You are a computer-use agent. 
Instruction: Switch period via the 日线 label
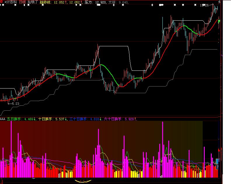click(x=22, y=2)
